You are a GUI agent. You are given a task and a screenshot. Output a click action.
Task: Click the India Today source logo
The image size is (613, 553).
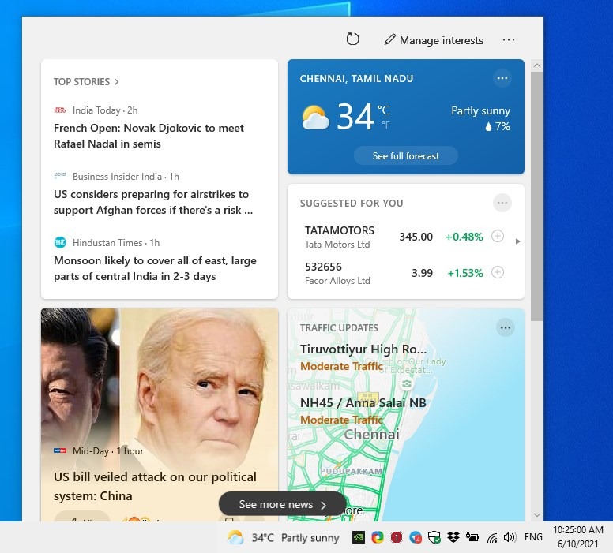[x=60, y=110]
